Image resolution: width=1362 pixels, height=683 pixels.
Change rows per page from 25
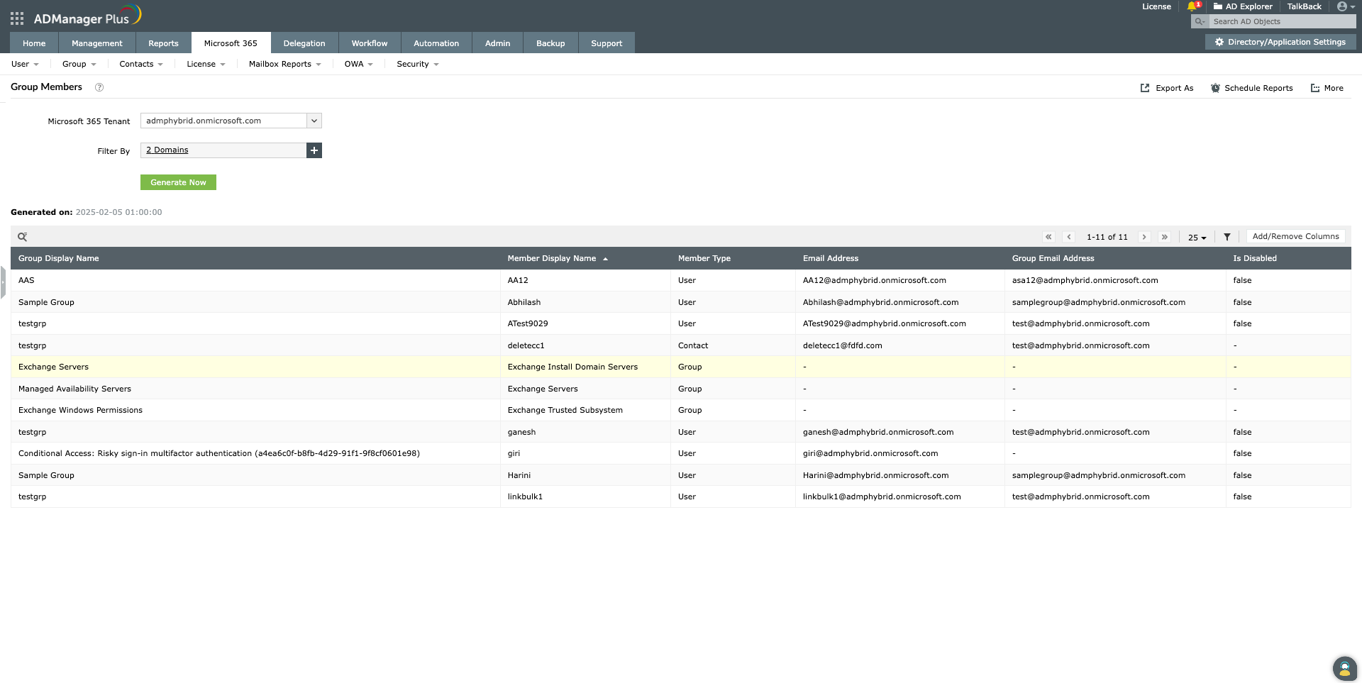[x=1197, y=238]
